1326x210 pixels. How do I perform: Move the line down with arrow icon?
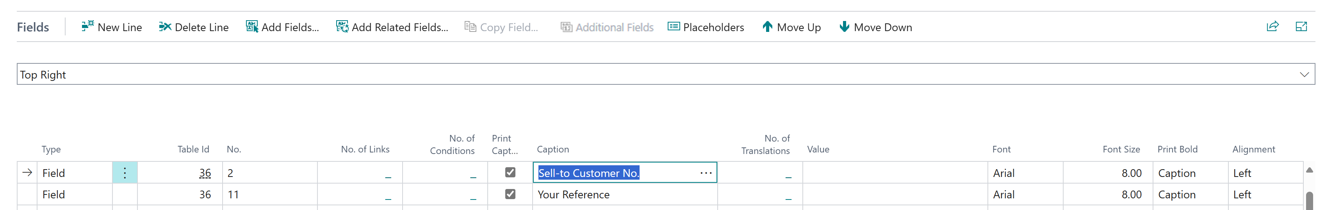click(x=844, y=26)
